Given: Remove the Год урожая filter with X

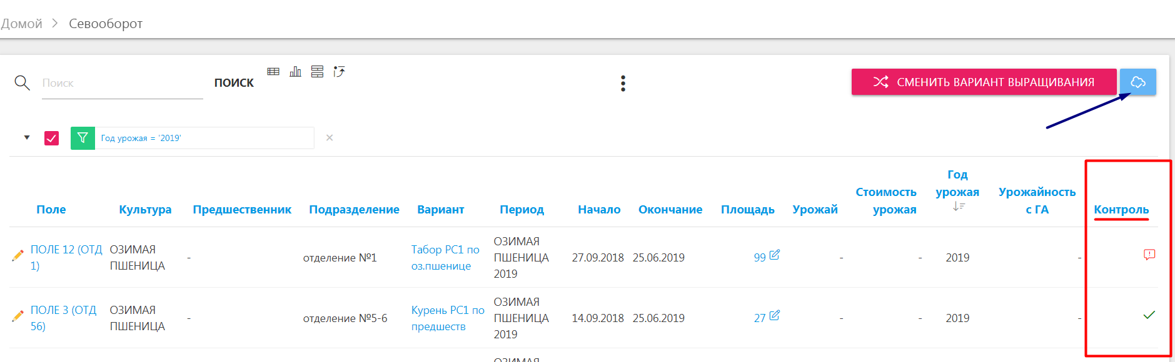Looking at the screenshot, I should click(x=330, y=138).
